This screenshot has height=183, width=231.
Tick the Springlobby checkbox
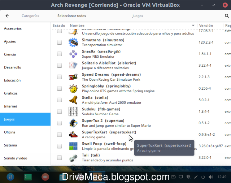pyautogui.click(x=59, y=88)
